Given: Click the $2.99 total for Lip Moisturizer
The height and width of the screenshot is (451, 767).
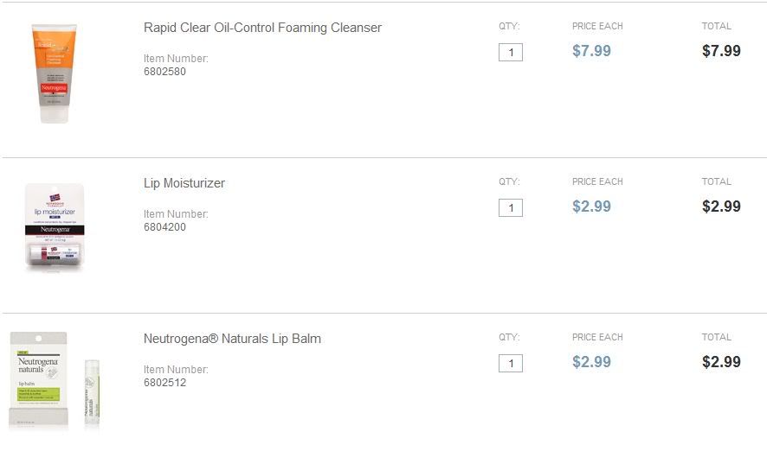Looking at the screenshot, I should (721, 206).
